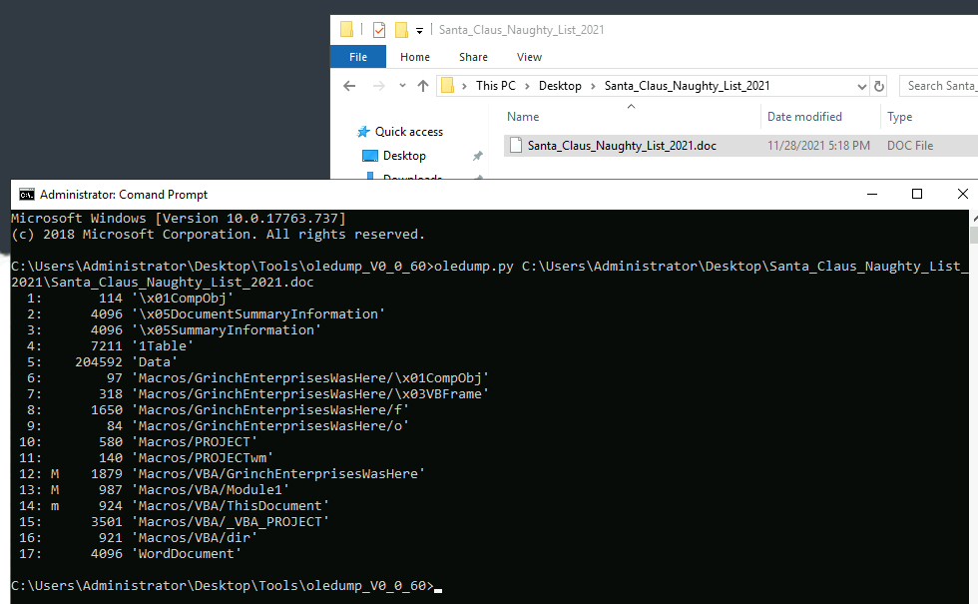978x604 pixels.
Task: Unpin Desktop using its pin icon
Action: tap(478, 156)
